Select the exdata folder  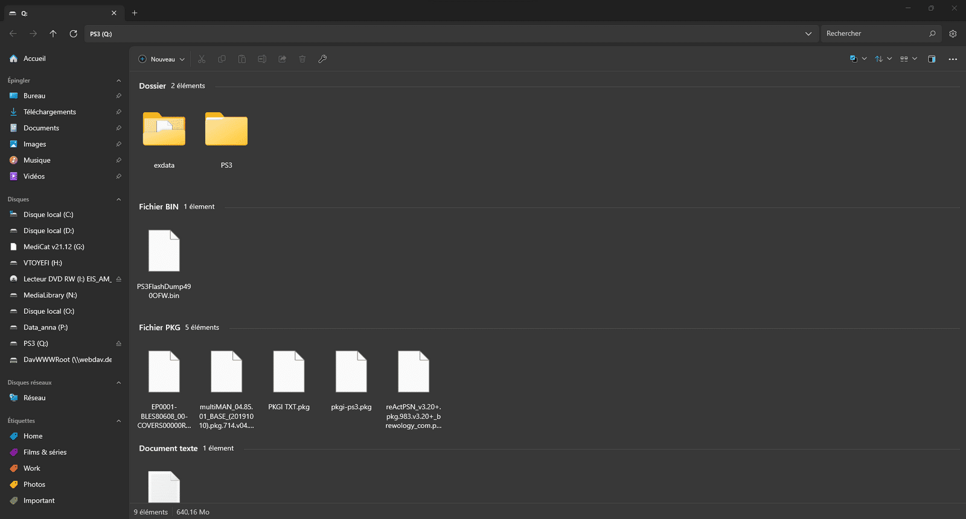(x=164, y=139)
